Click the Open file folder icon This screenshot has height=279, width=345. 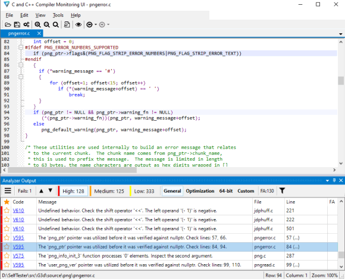(x=8, y=24)
